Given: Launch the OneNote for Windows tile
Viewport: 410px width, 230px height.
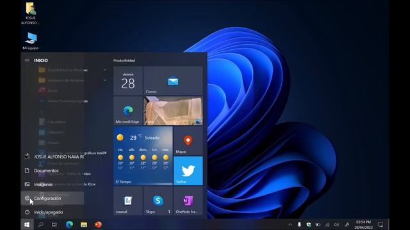Looking at the screenshot, I should point(188,201).
